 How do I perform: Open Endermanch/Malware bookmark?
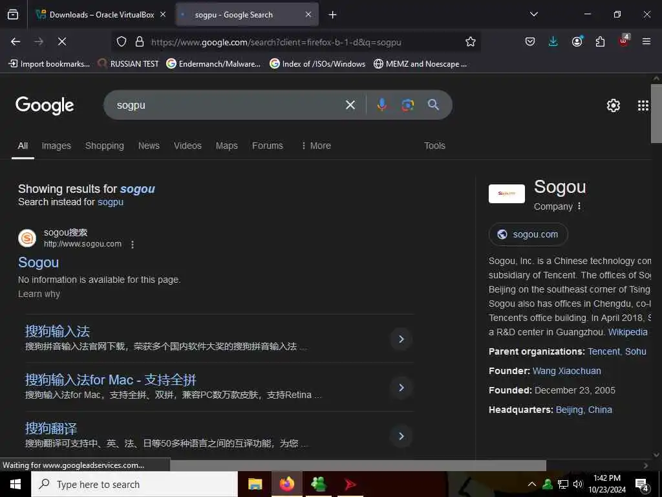point(213,64)
